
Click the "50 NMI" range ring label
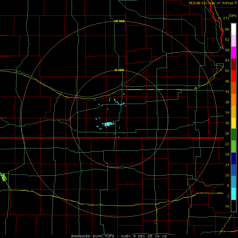point(119,70)
